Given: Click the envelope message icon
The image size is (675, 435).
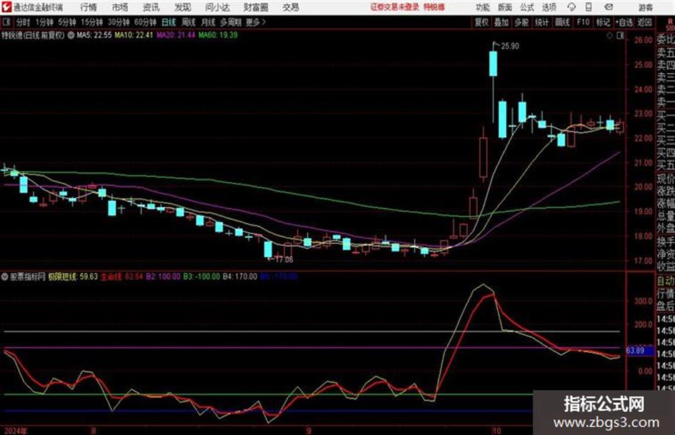Looking at the screenshot, I should (x=609, y=7).
